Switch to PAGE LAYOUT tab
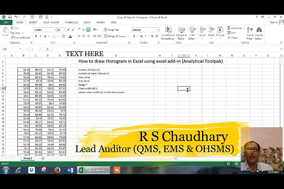284x189 pixels. click(51, 22)
